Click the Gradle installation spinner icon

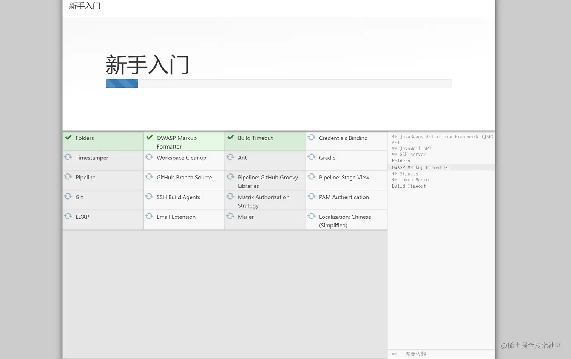coord(311,158)
